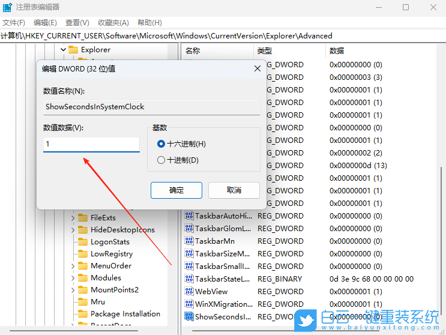Viewport: 446px width, 335px height.
Task: Click the HideDesktopIcons folder icon
Action: click(x=83, y=229)
